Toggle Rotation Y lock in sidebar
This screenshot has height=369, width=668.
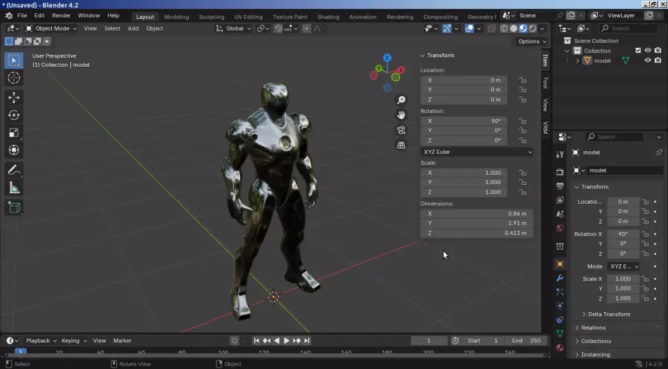click(523, 131)
